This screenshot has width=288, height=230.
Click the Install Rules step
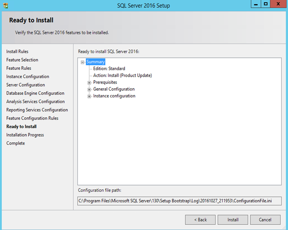pyautogui.click(x=17, y=52)
